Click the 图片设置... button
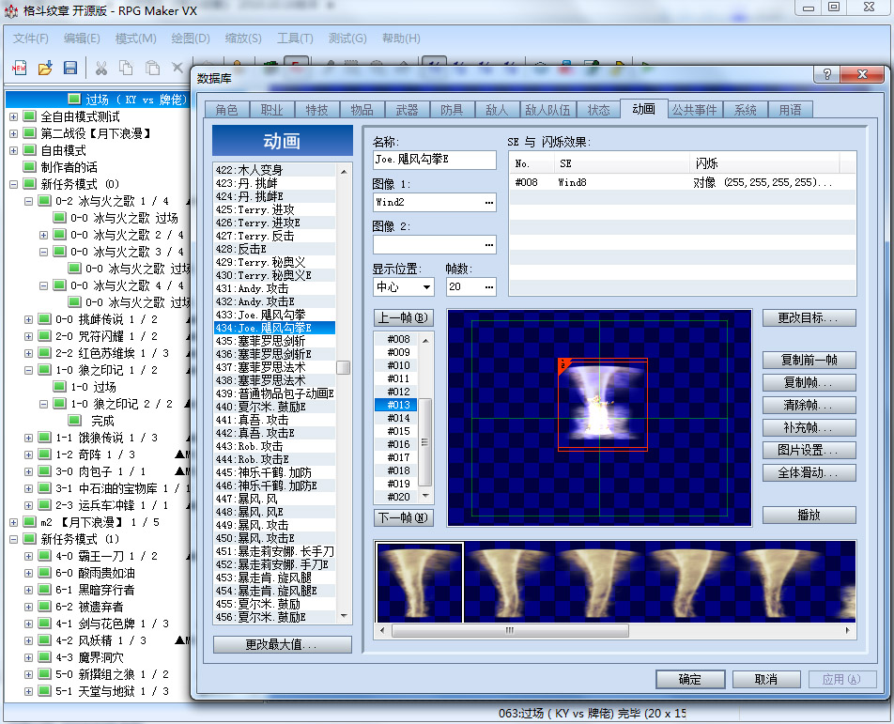This screenshot has height=724, width=894. point(809,451)
